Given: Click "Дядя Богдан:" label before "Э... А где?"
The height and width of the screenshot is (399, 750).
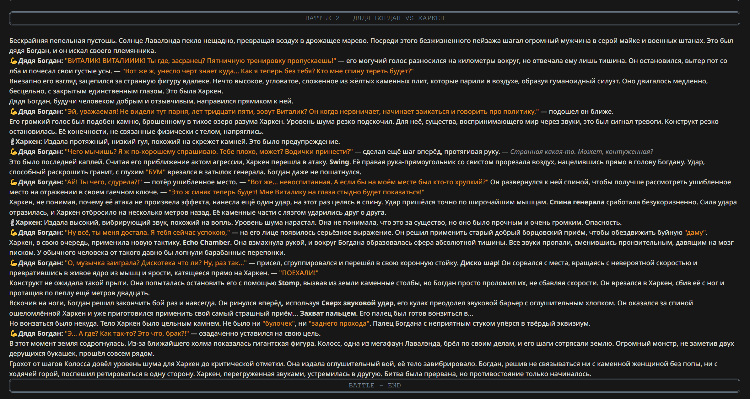Looking at the screenshot, I should [x=40, y=333].
